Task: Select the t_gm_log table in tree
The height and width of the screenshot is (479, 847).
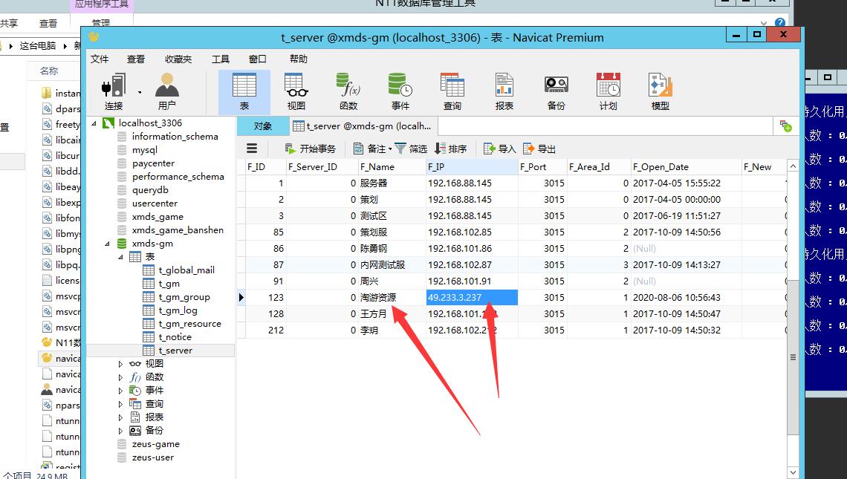Action: coord(178,310)
